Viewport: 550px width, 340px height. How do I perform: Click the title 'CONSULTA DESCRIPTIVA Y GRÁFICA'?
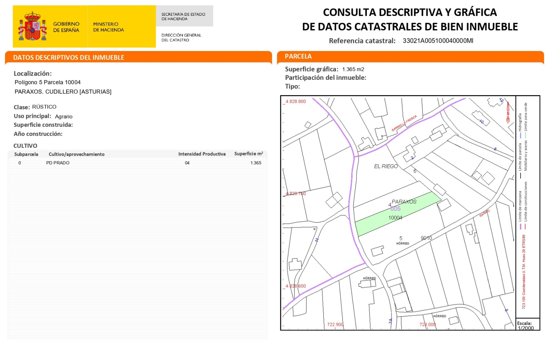coord(410,12)
